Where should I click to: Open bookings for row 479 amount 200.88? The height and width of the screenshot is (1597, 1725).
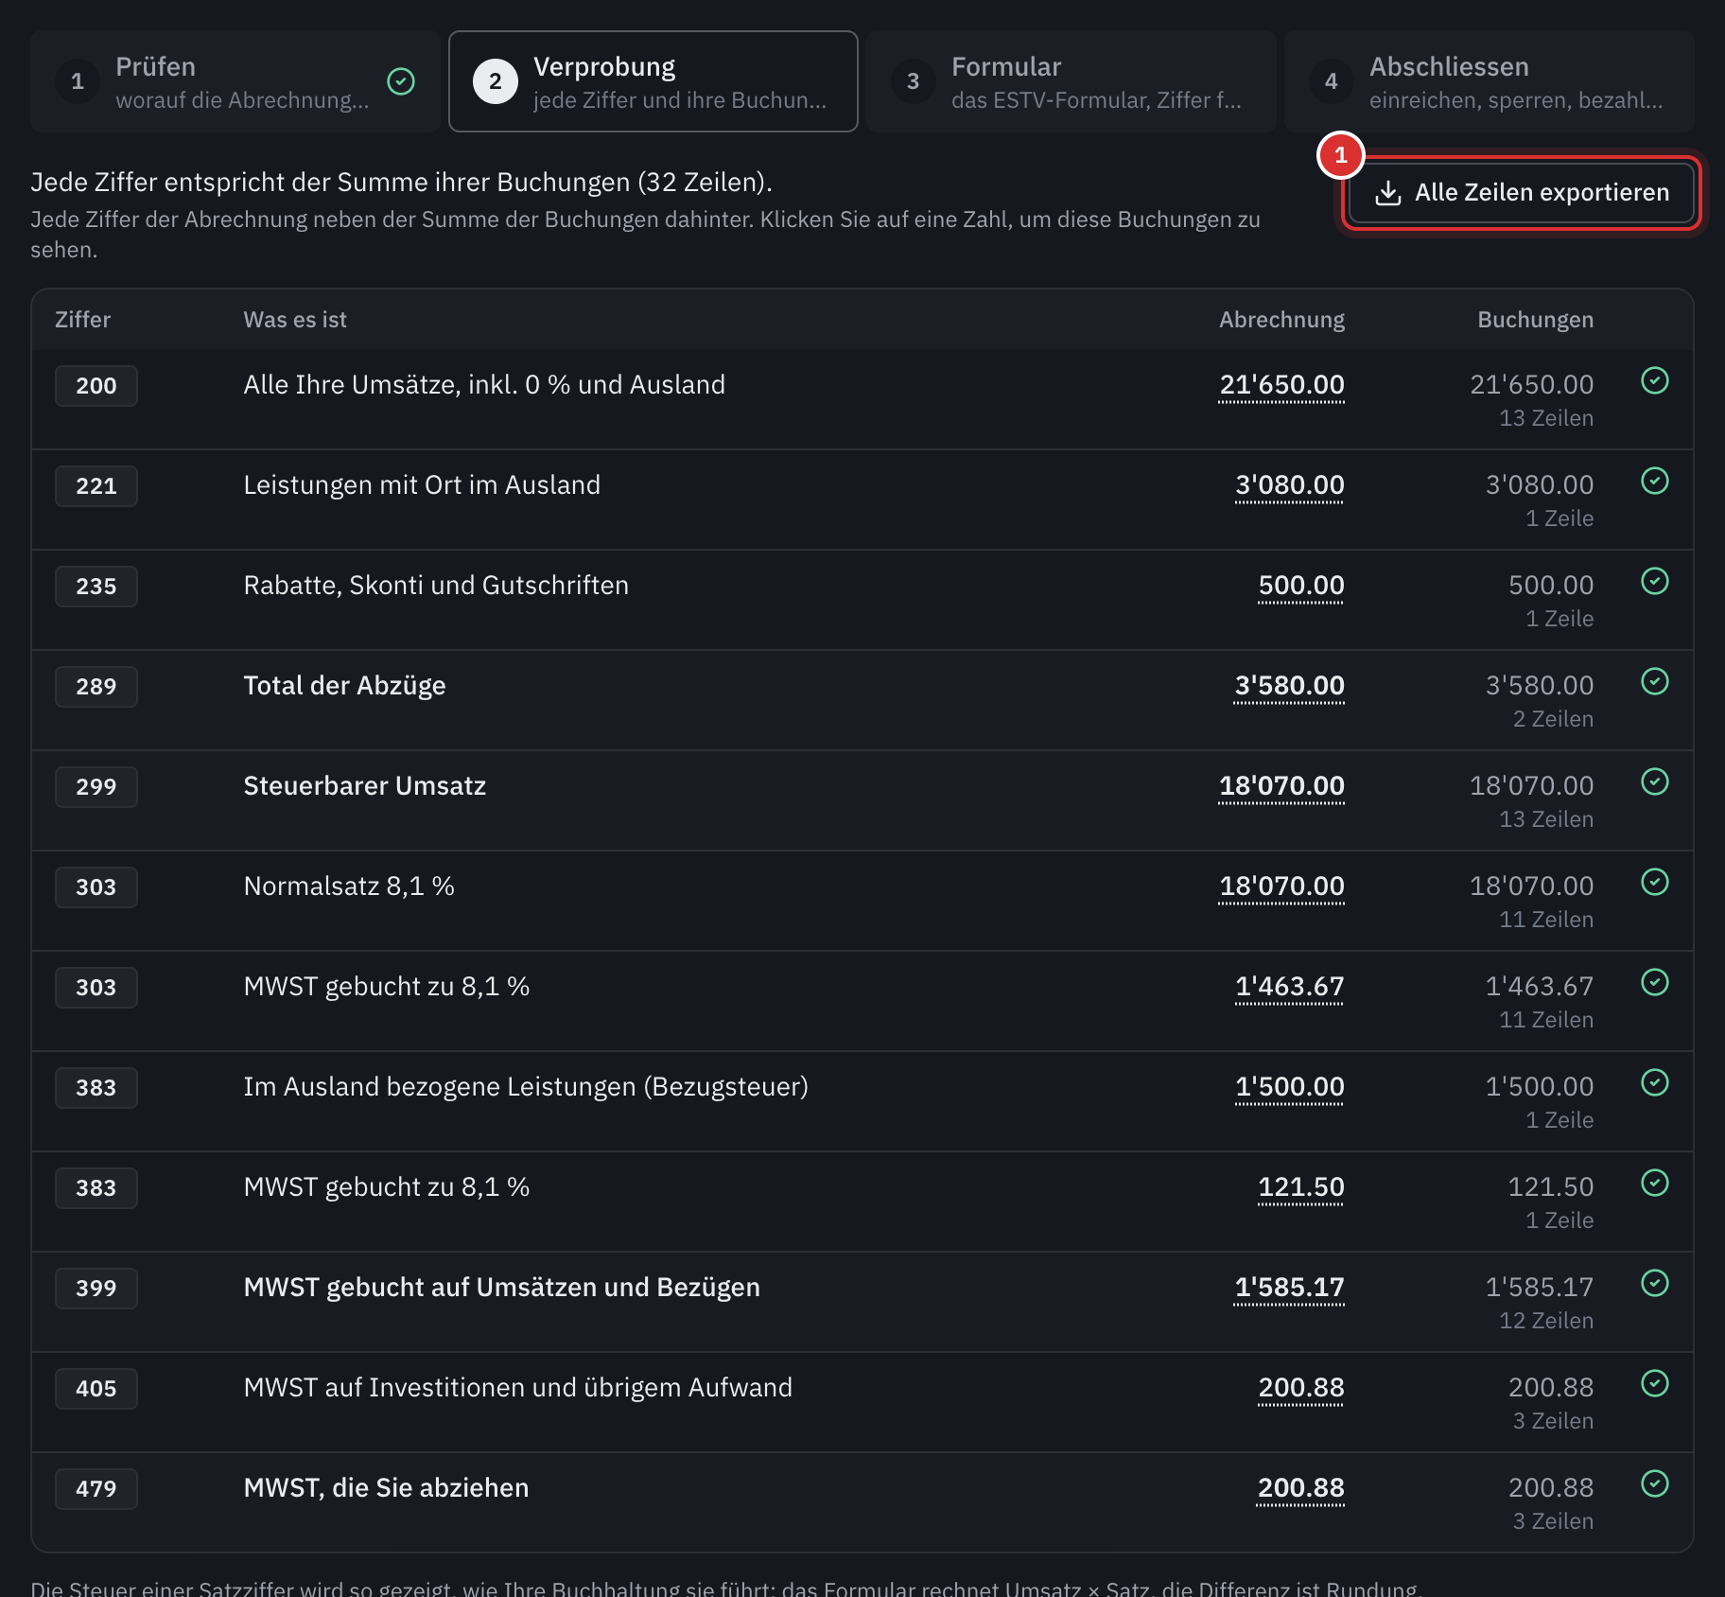(x=1301, y=1488)
